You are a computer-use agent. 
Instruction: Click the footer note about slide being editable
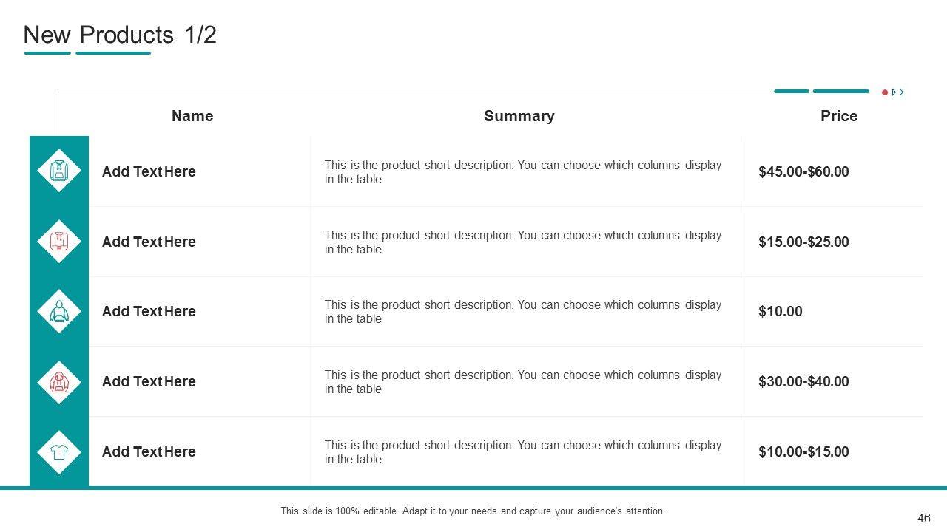pos(473,511)
